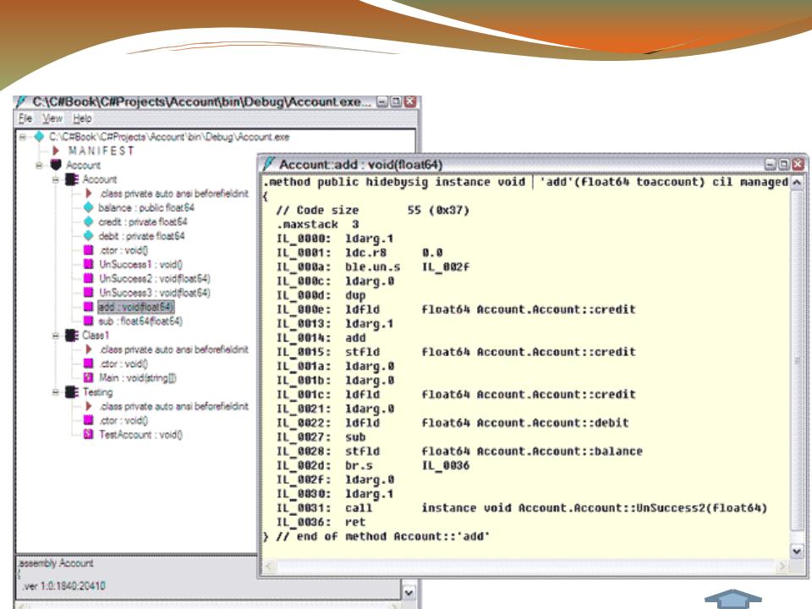The height and width of the screenshot is (609, 812).
Task: Select 'credit : private float64' field
Action: [x=143, y=222]
